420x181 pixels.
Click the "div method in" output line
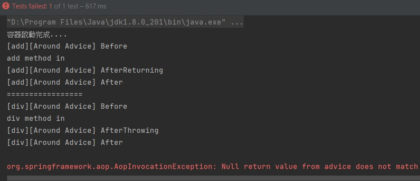tap(36, 118)
